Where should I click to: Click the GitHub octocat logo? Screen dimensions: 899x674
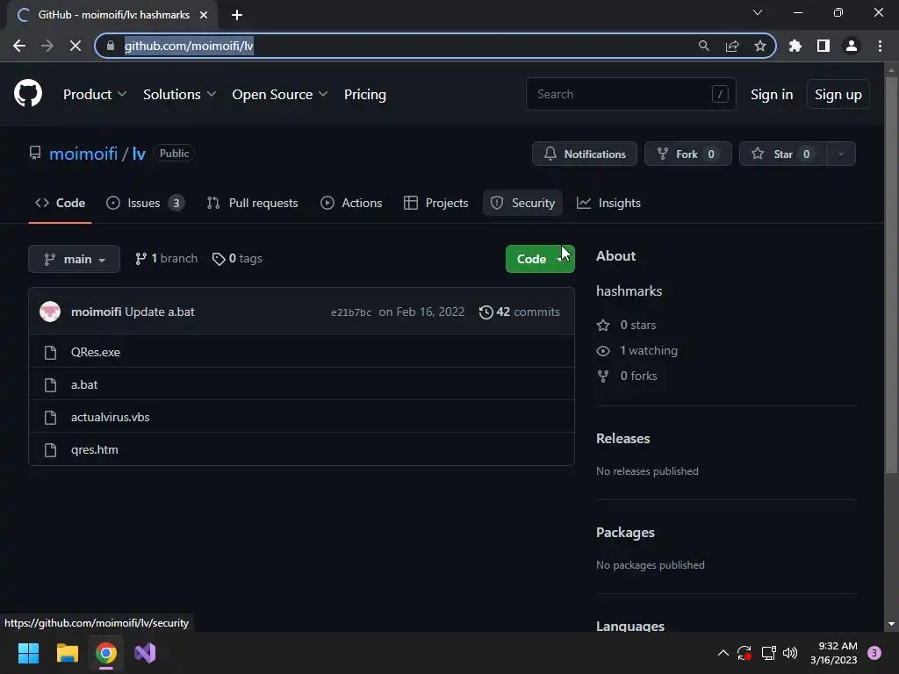[x=28, y=93]
